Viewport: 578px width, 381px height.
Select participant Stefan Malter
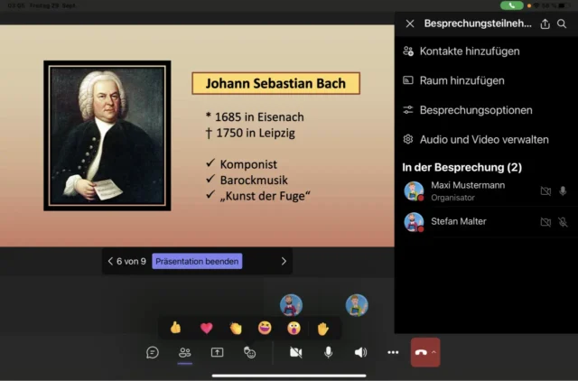point(486,221)
